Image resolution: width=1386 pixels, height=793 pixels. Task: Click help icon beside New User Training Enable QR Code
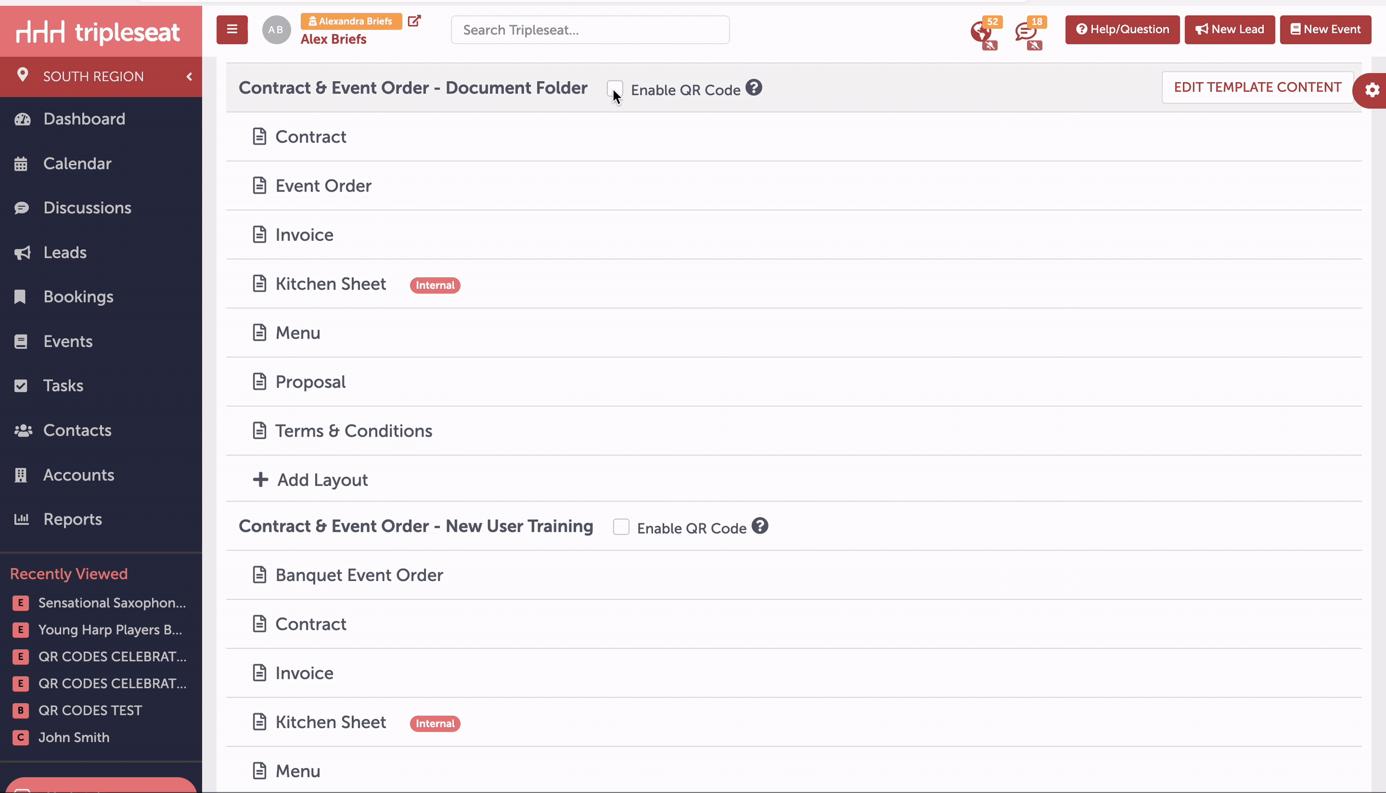coord(760,526)
